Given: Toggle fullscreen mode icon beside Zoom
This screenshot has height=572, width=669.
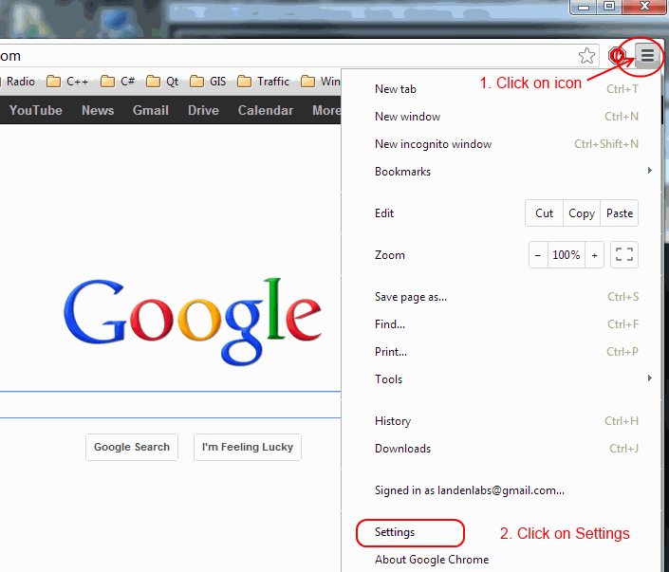Looking at the screenshot, I should point(624,255).
